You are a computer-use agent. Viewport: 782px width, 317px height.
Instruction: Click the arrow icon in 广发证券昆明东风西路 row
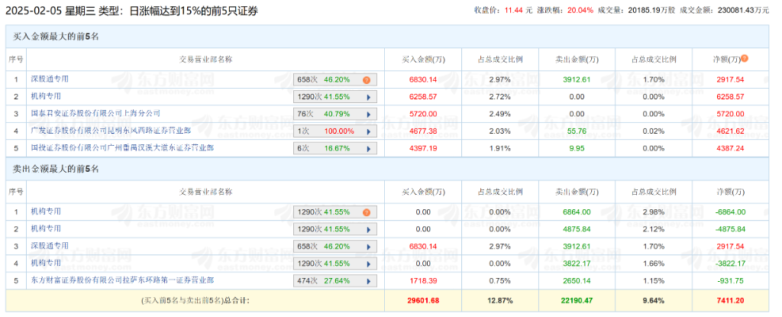point(367,131)
